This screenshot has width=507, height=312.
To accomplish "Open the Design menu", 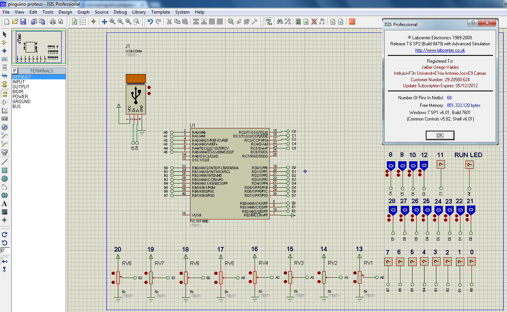I will click(x=65, y=12).
